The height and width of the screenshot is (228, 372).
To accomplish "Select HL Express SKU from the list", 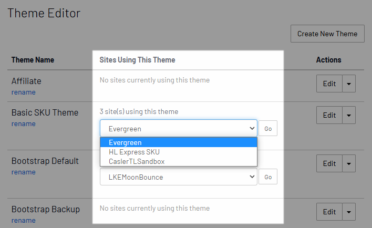I will click(179, 152).
